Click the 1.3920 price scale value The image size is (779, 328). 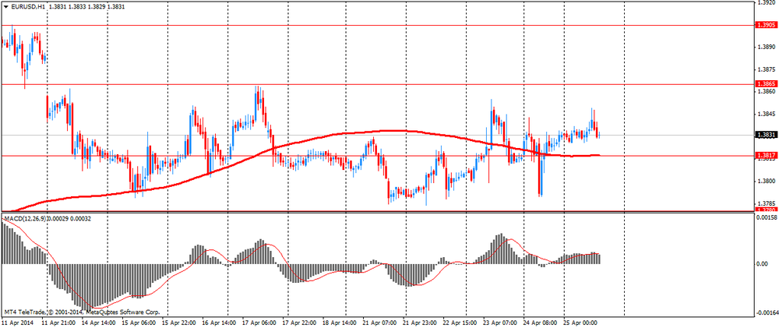coord(765,2)
